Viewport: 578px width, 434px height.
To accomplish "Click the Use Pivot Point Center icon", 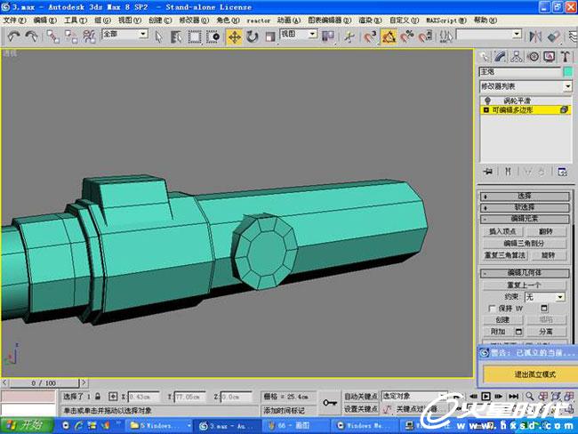I will pos(328,36).
